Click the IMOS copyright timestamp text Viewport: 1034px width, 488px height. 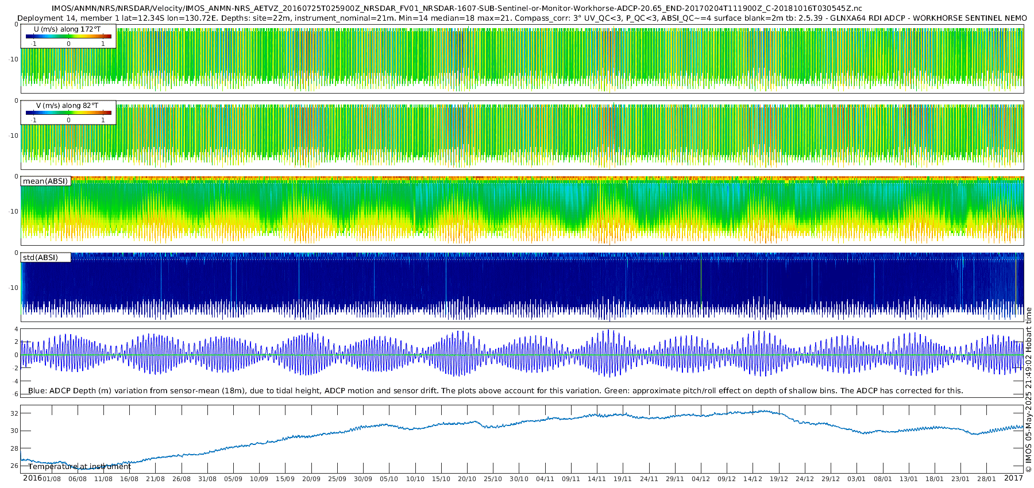[x=1029, y=390]
